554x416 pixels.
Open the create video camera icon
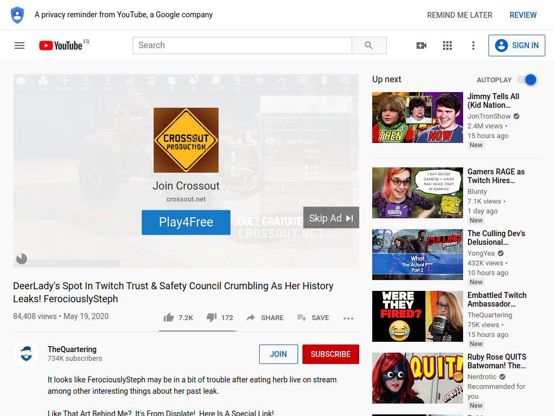[421, 45]
